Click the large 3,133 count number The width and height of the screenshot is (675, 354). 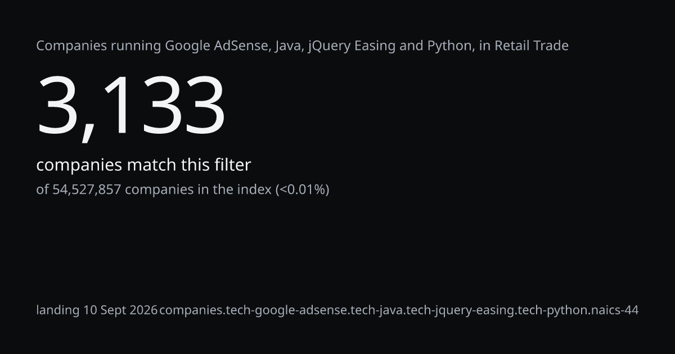(x=131, y=107)
